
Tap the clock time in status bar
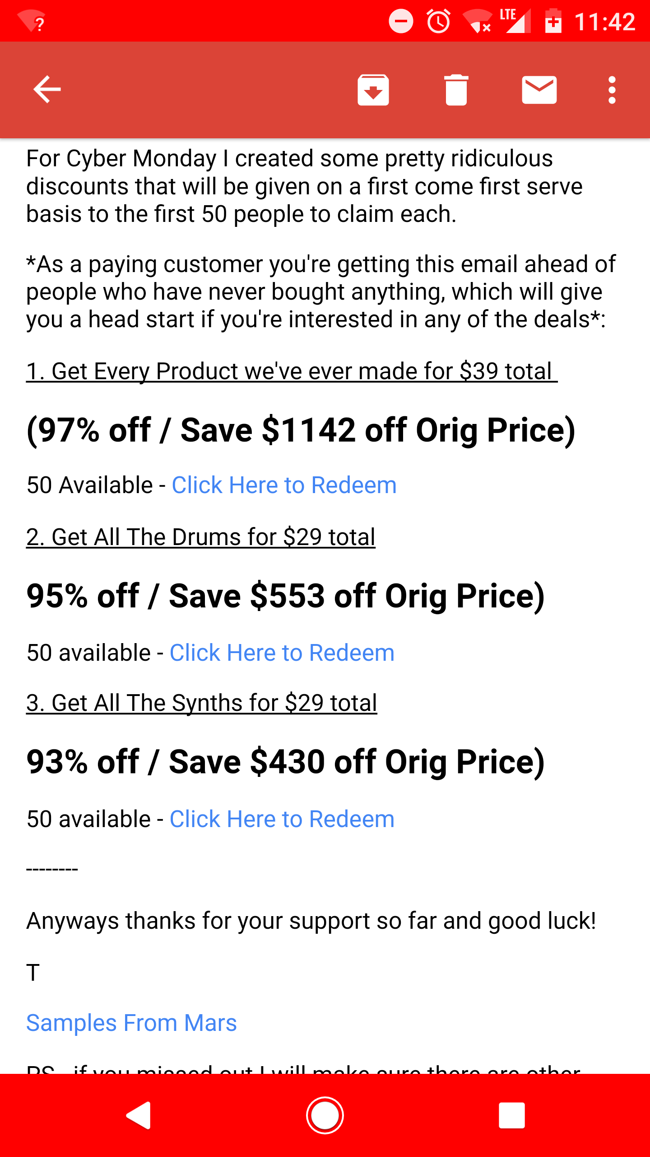click(x=605, y=21)
